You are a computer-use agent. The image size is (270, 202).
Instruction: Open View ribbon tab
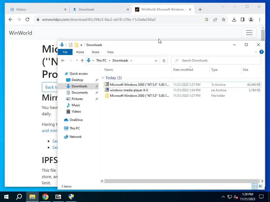(110, 52)
